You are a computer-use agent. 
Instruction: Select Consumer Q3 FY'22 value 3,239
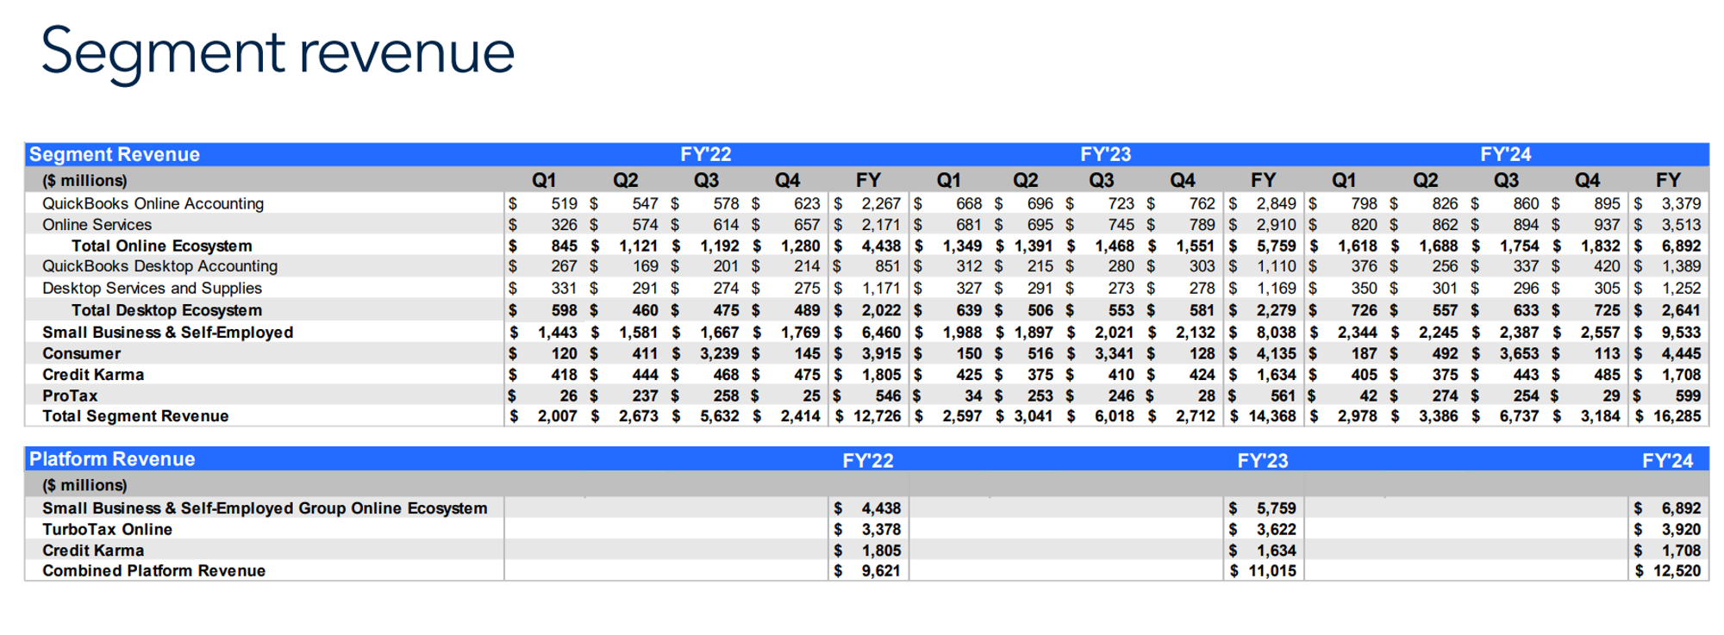click(x=720, y=353)
